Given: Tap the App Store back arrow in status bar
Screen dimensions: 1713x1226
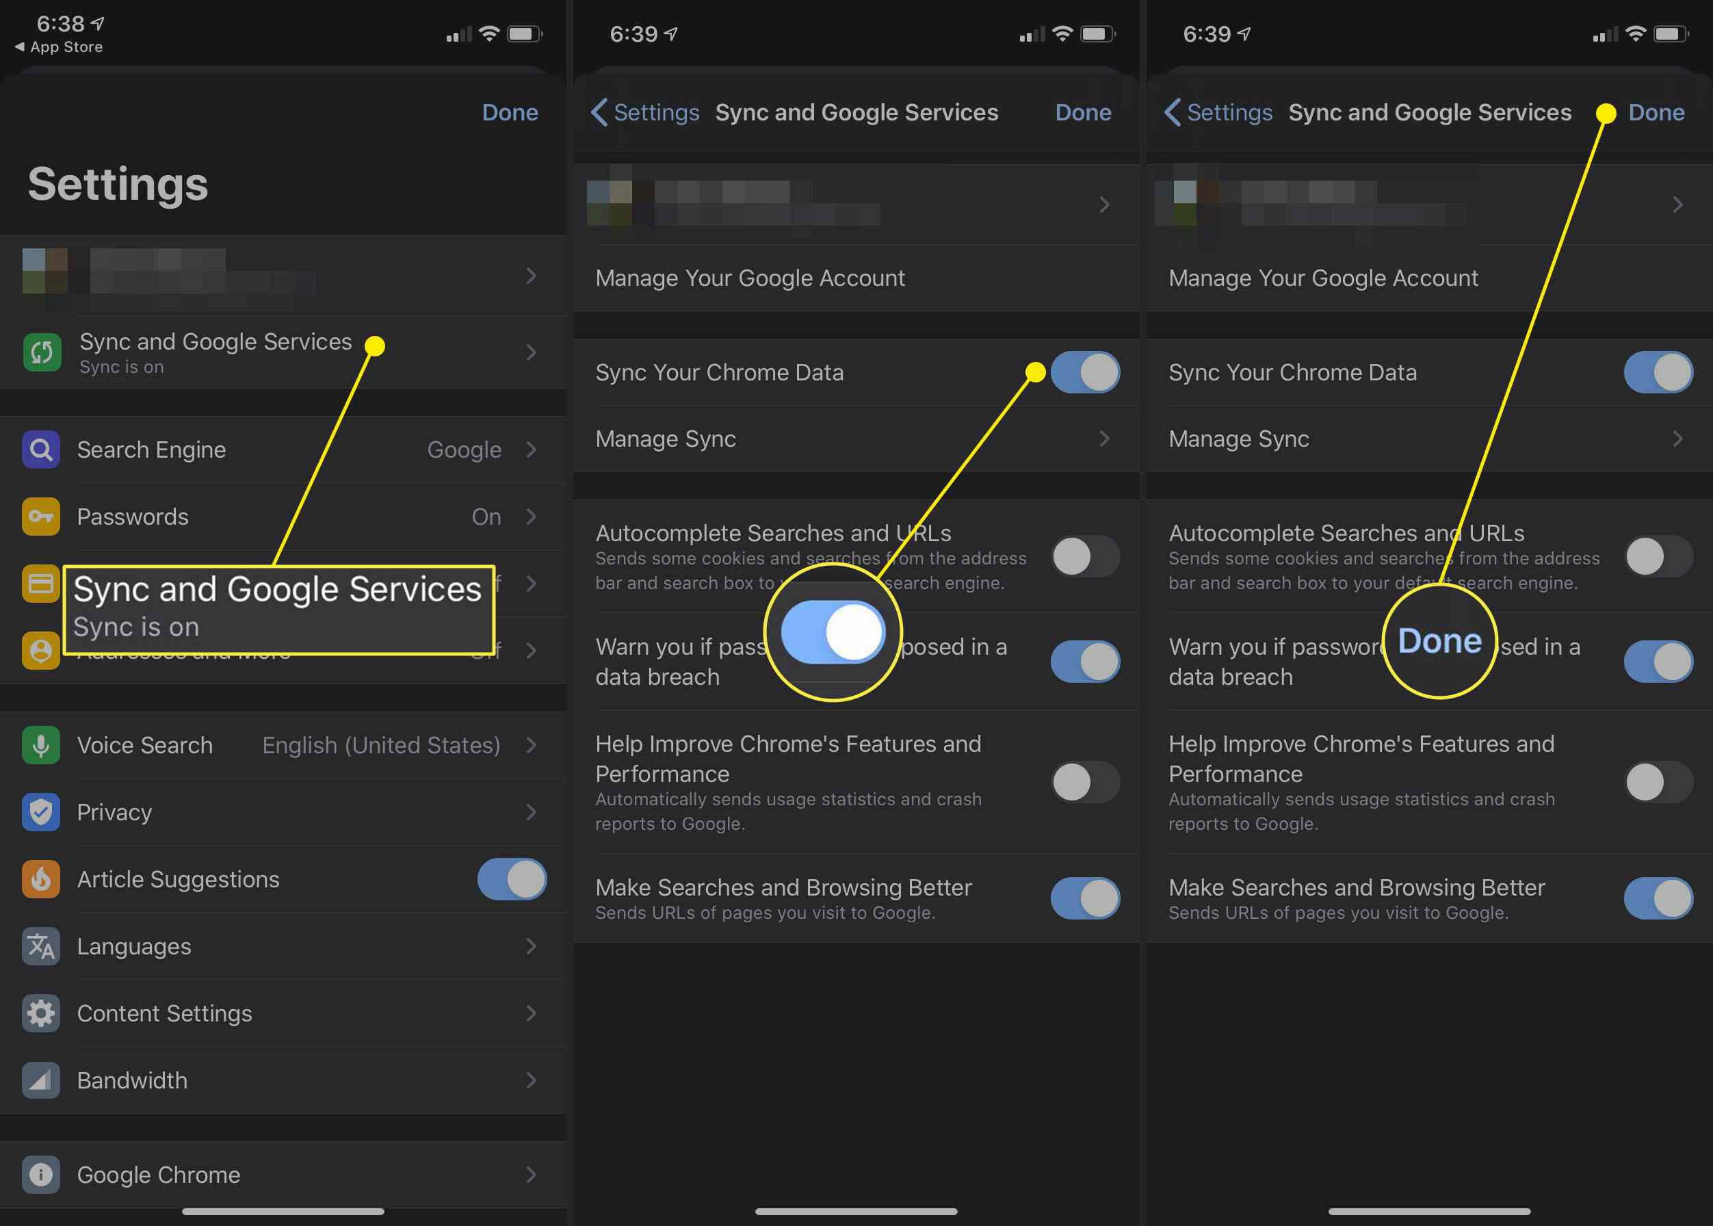Looking at the screenshot, I should pyautogui.click(x=20, y=47).
